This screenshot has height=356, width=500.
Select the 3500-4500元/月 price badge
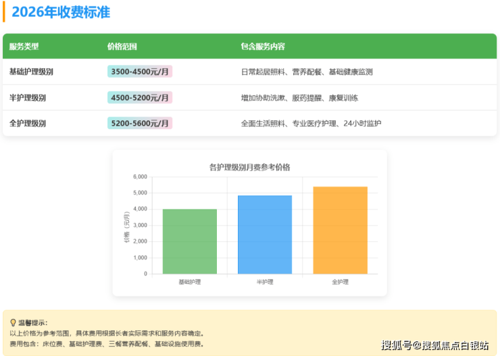tap(140, 72)
